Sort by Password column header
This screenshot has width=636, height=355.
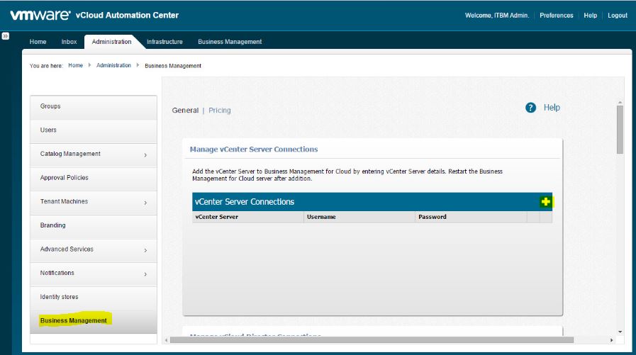pos(471,217)
